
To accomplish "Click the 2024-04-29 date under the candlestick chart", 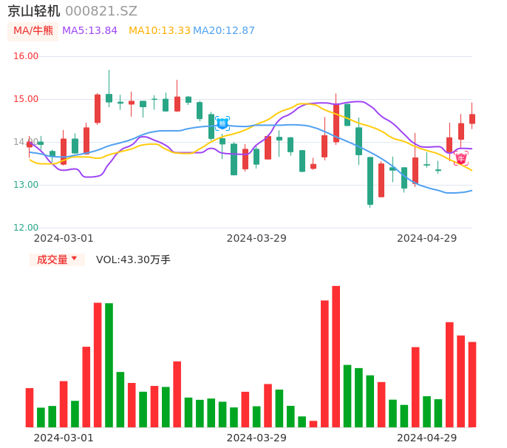I will click(426, 238).
